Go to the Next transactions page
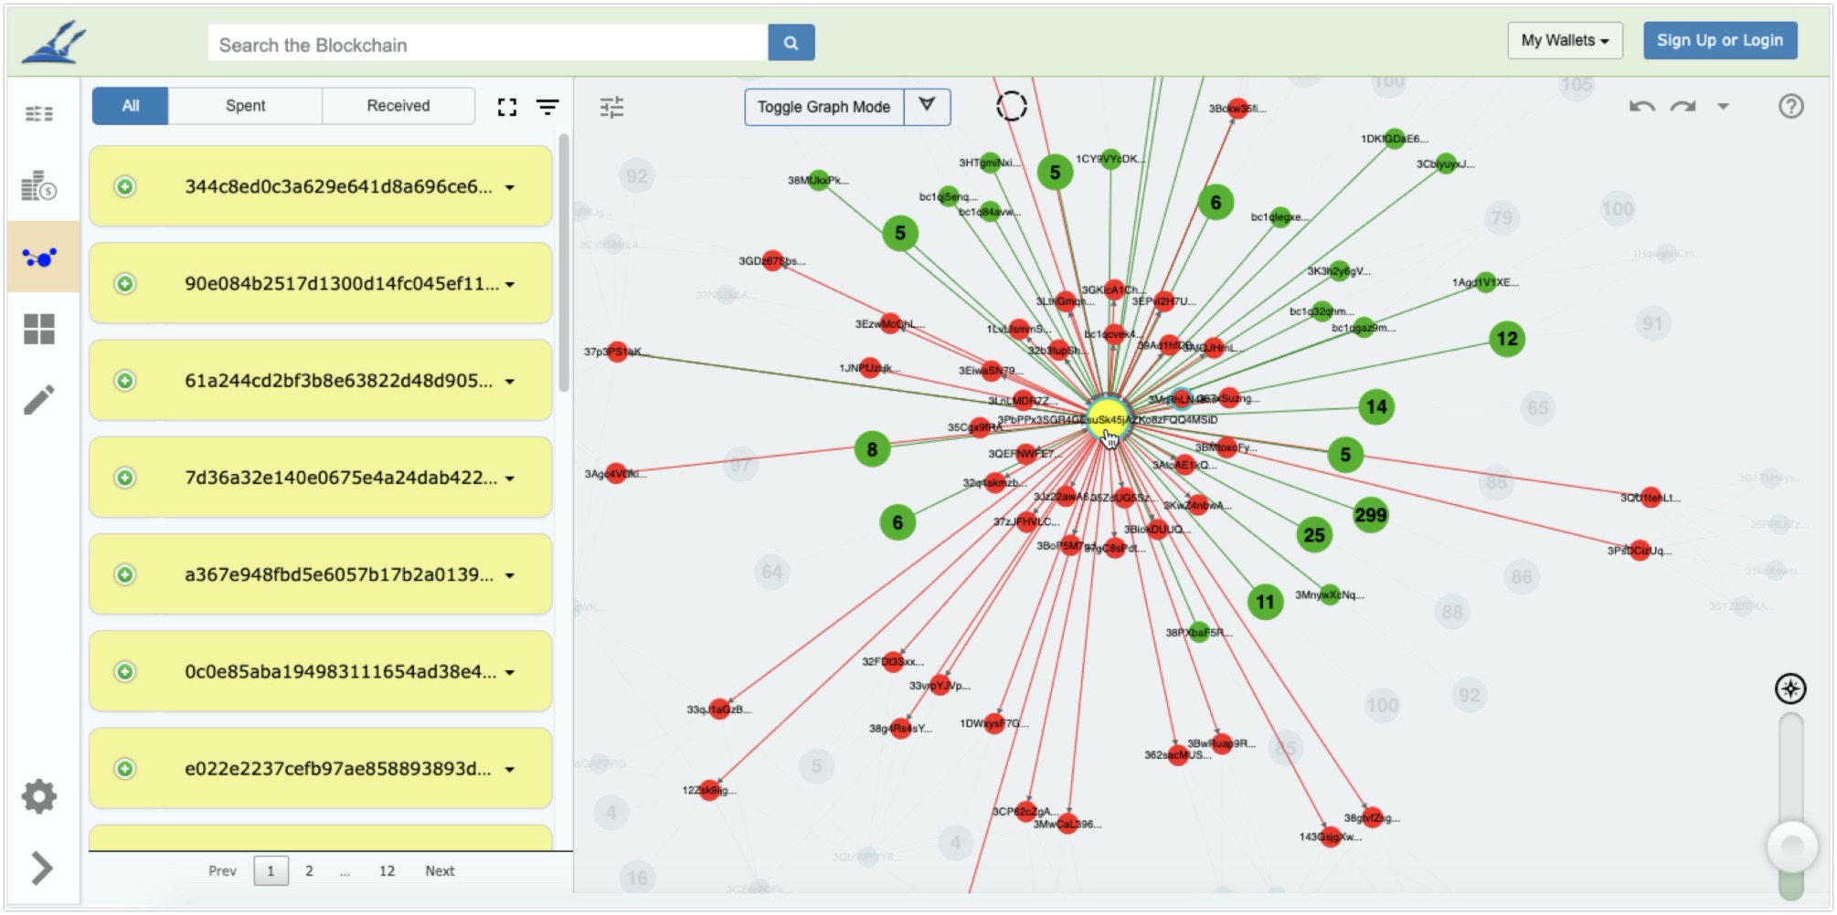Screen dimensions: 1837x915 click(440, 871)
